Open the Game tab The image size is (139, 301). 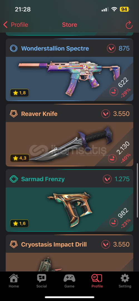(x=69, y=281)
